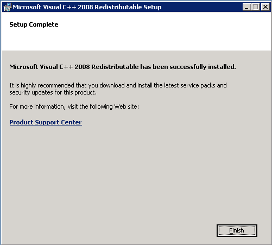Click the setup installer icon in title bar
The image size is (272, 245).
coord(8,7)
